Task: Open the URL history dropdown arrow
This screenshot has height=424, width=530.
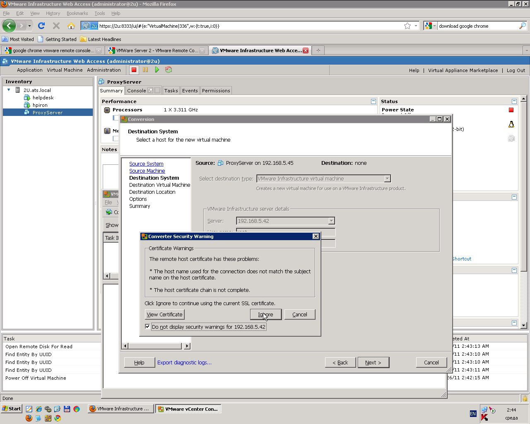Action: tap(416, 26)
